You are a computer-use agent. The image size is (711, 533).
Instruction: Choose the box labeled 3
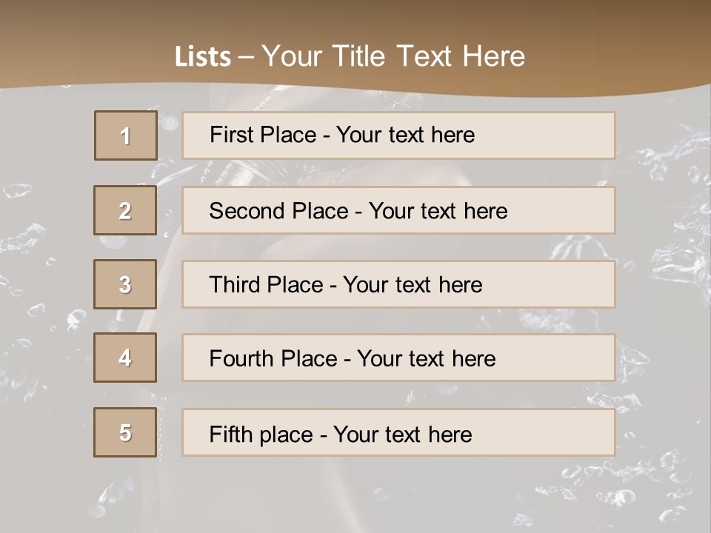click(x=125, y=284)
